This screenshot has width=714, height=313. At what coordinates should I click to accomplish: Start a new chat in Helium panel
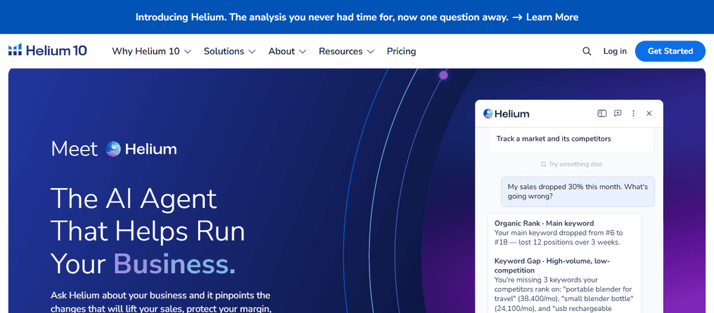click(x=618, y=114)
